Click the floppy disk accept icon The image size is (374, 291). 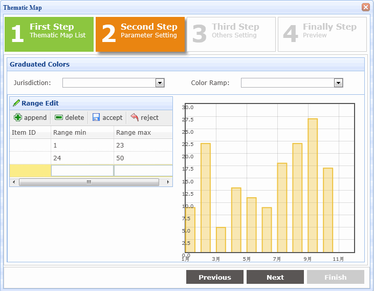pyautogui.click(x=96, y=117)
